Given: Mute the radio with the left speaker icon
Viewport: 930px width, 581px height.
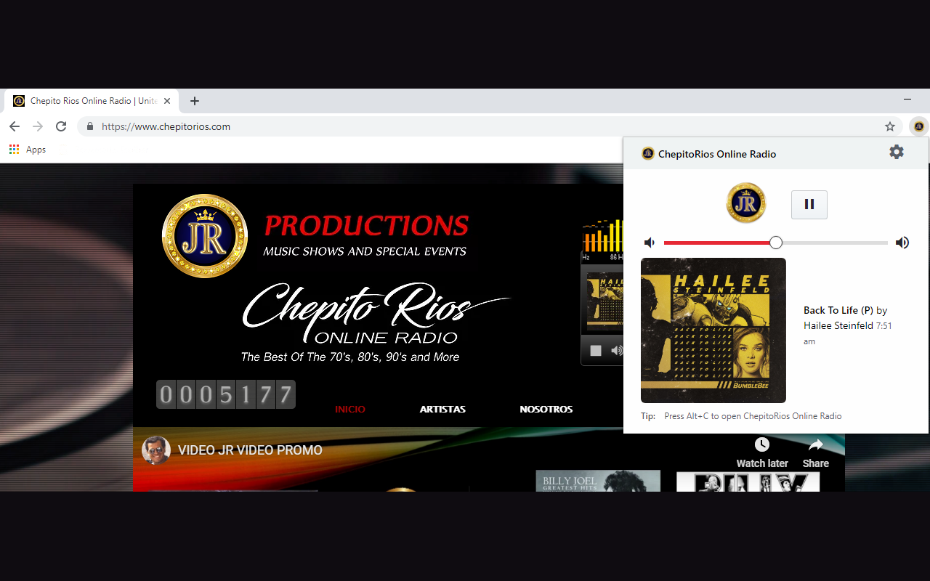Looking at the screenshot, I should pyautogui.click(x=649, y=242).
